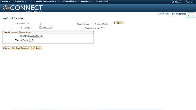
Task: Open the As Of Date calendar picker
Action: tap(42, 36)
